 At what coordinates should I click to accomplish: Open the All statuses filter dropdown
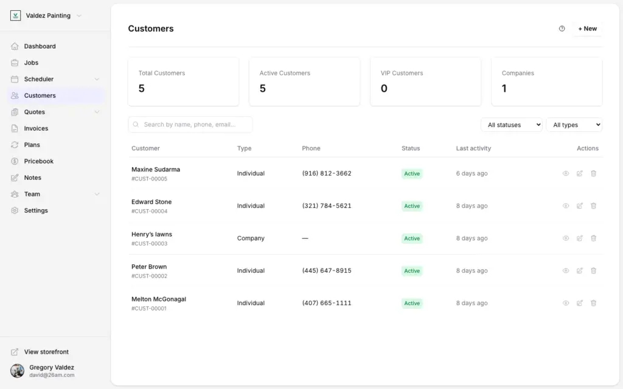511,125
